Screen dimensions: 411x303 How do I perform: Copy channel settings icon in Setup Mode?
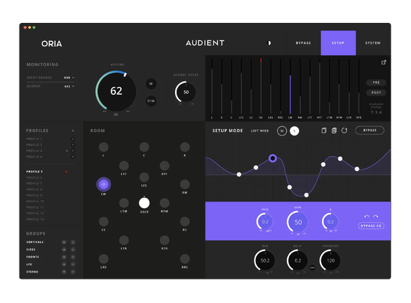(323, 131)
